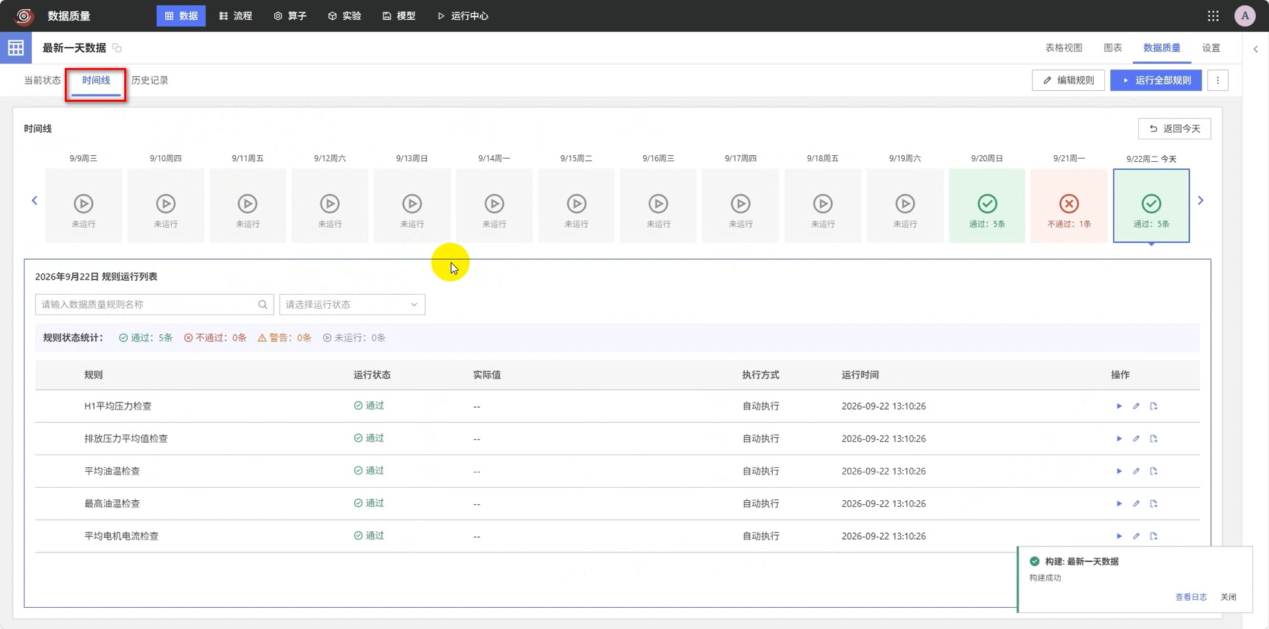
Task: Click the 运行全部规则 button
Action: click(1155, 81)
